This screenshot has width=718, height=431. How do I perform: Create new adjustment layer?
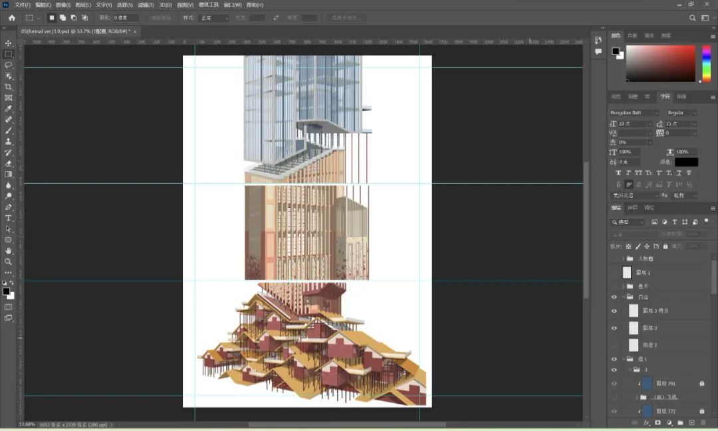pos(669,423)
